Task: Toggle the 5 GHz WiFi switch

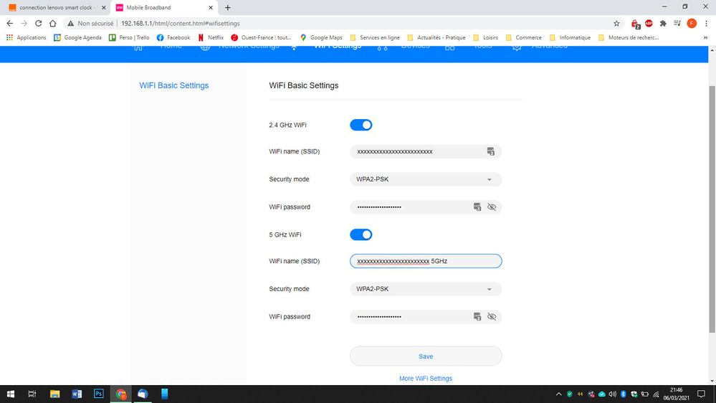Action: point(361,234)
